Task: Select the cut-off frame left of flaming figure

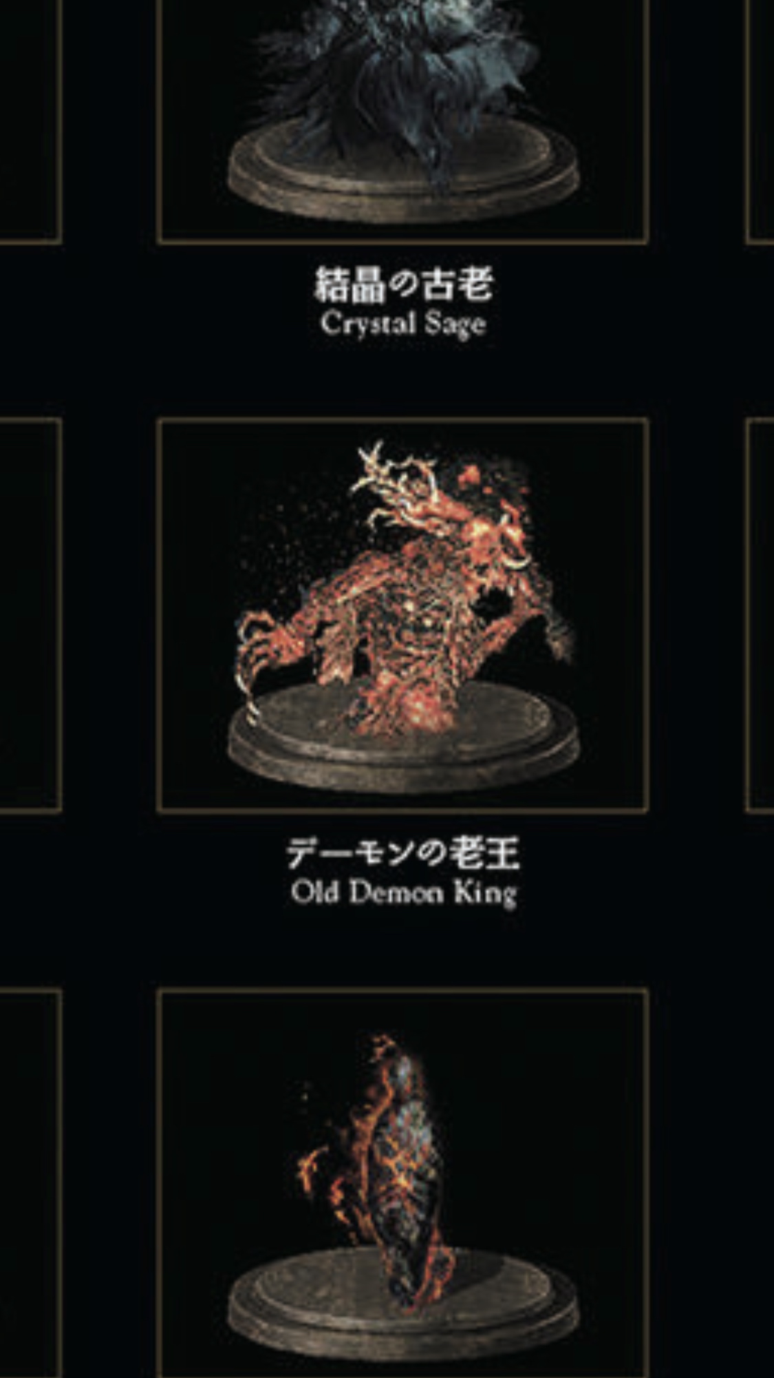Action: point(30,1183)
